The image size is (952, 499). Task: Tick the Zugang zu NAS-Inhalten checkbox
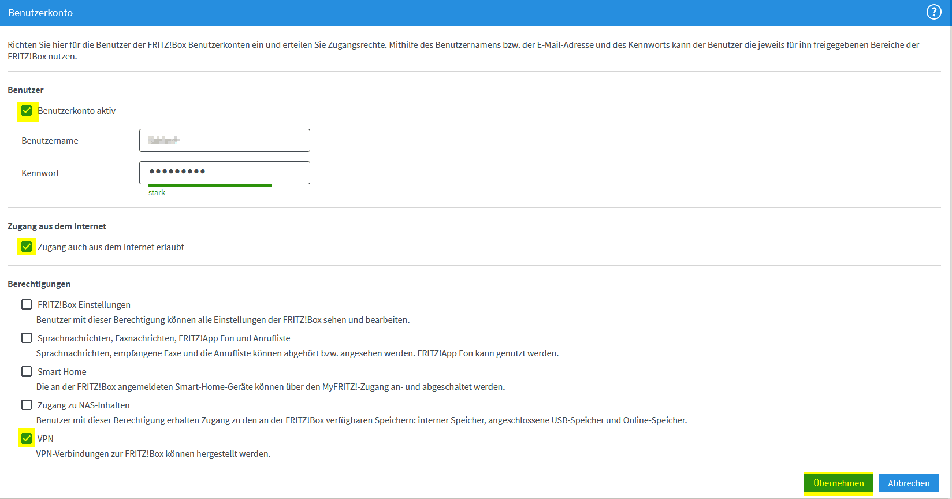point(27,405)
